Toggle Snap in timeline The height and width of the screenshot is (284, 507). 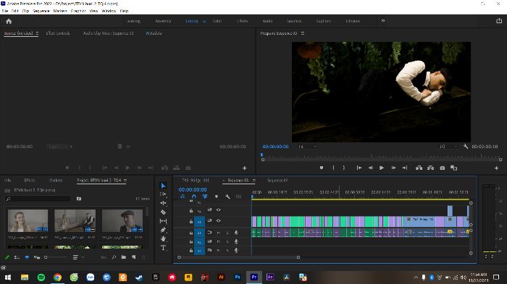pyautogui.click(x=193, y=197)
